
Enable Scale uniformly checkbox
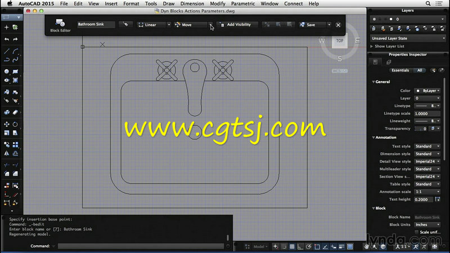pos(416,232)
